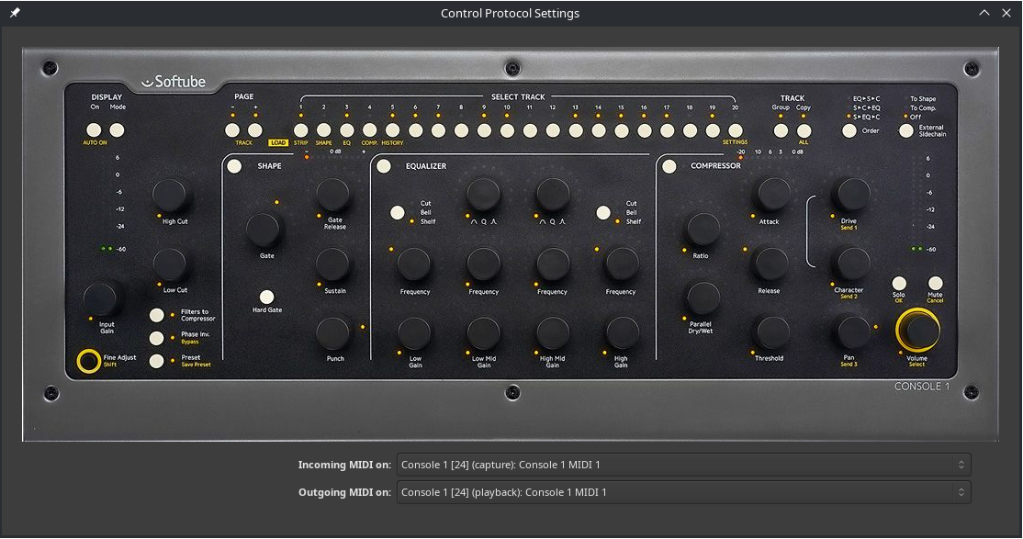Select track 5 History button

392,129
